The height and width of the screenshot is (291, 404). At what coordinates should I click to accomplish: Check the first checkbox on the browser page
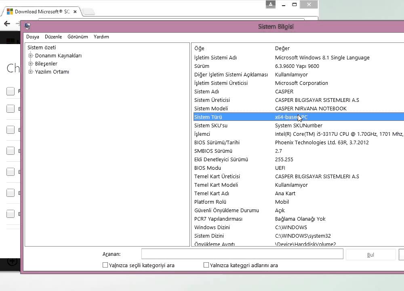[x=11, y=91]
